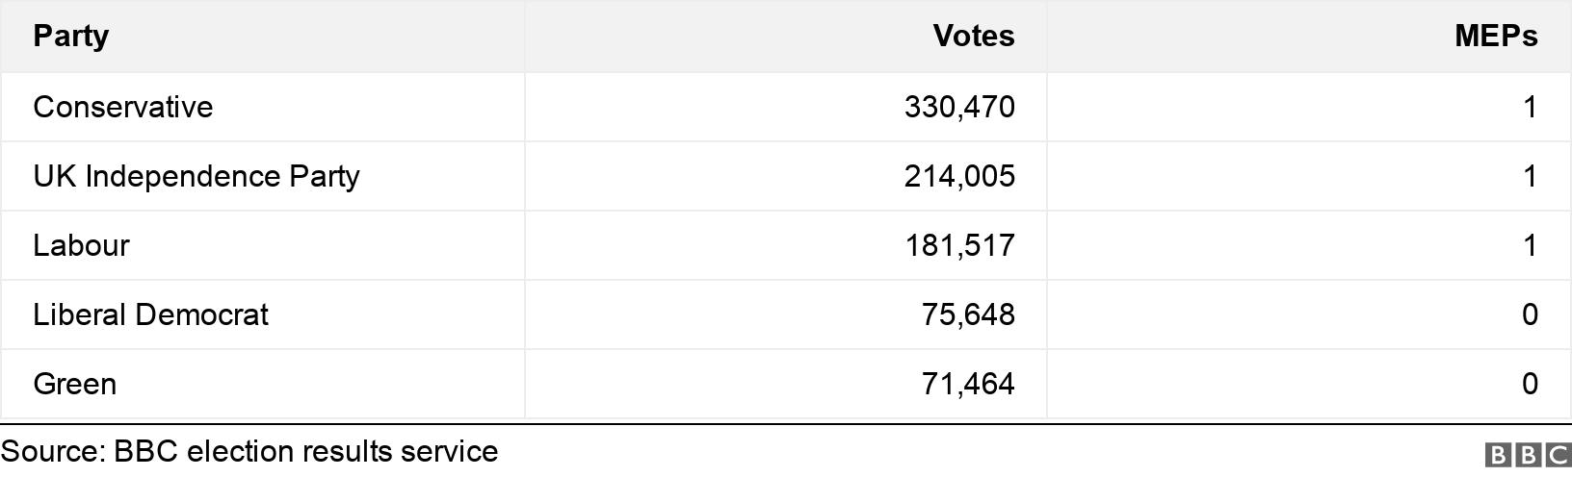The width and height of the screenshot is (1572, 477).
Task: Select the Votes column header
Action: pyautogui.click(x=974, y=37)
